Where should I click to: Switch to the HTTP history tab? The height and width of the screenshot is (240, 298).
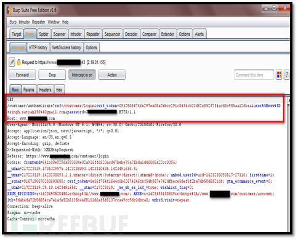coord(38,47)
